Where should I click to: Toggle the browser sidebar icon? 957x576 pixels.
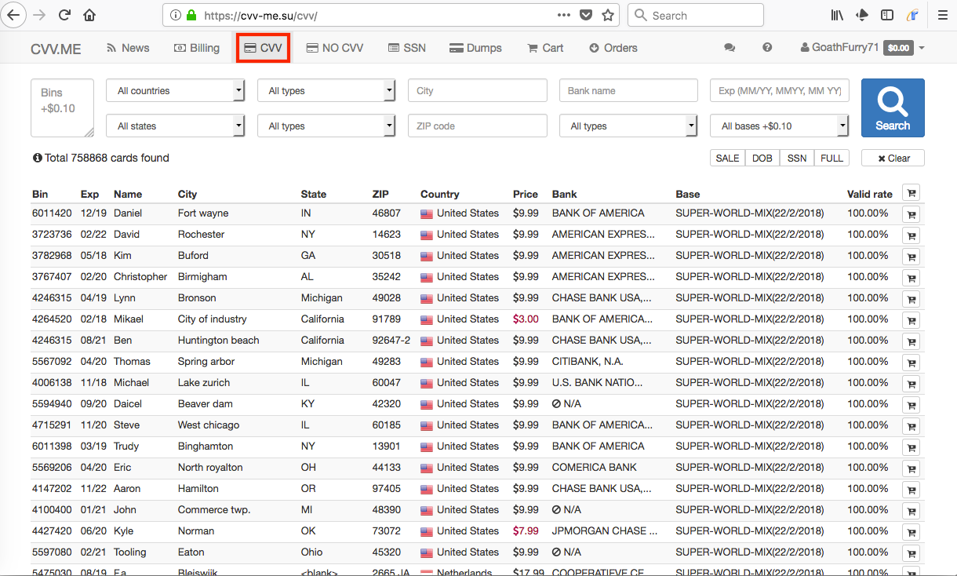(887, 15)
